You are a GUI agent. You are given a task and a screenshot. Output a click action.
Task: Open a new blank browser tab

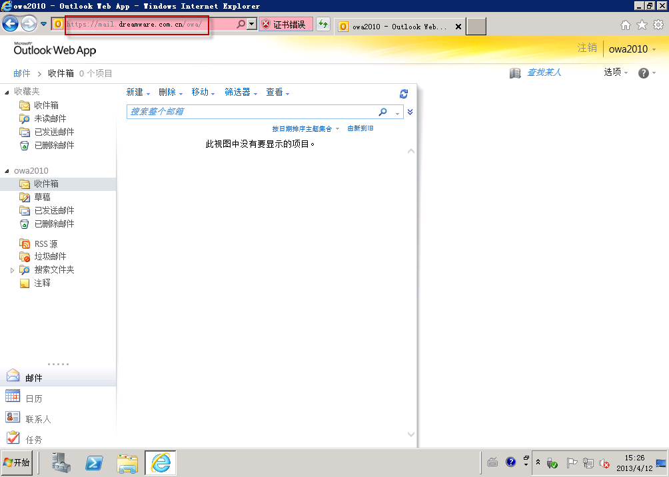476,27
